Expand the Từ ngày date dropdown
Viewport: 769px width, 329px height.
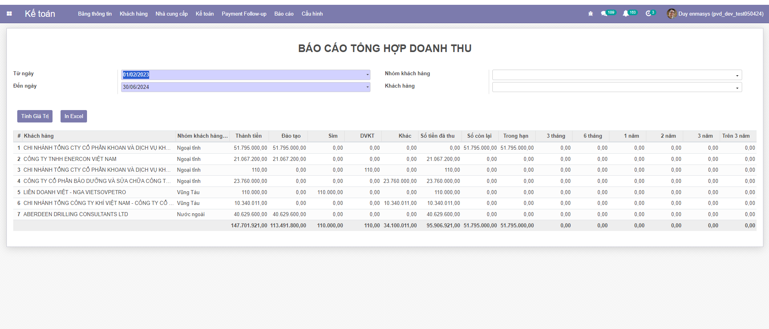click(367, 75)
